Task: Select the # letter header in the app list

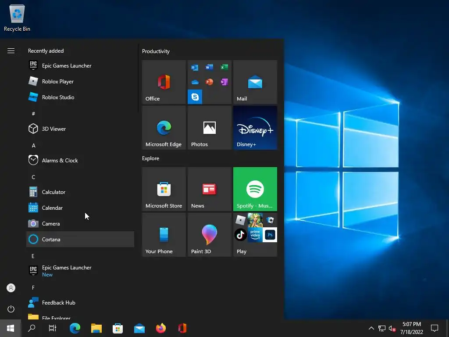Action: click(33, 114)
